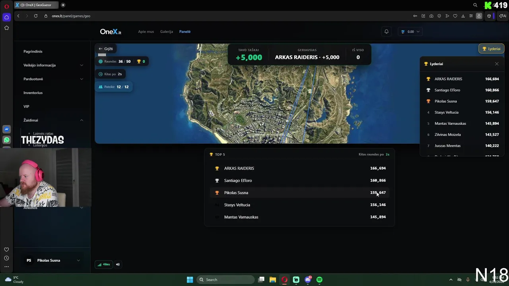Image resolution: width=509 pixels, height=286 pixels.
Task: Select Mantas Varnauskas in Top 5 list
Action: pos(299,217)
